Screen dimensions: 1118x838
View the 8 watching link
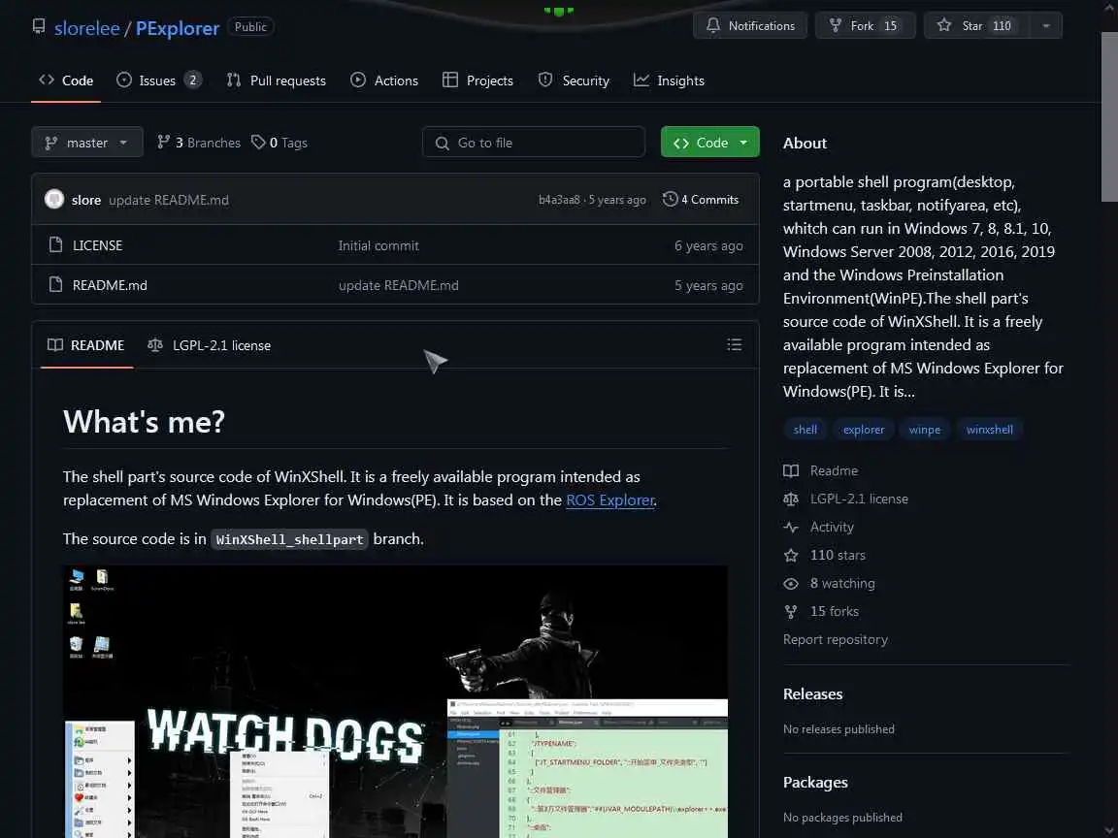pyautogui.click(x=829, y=584)
